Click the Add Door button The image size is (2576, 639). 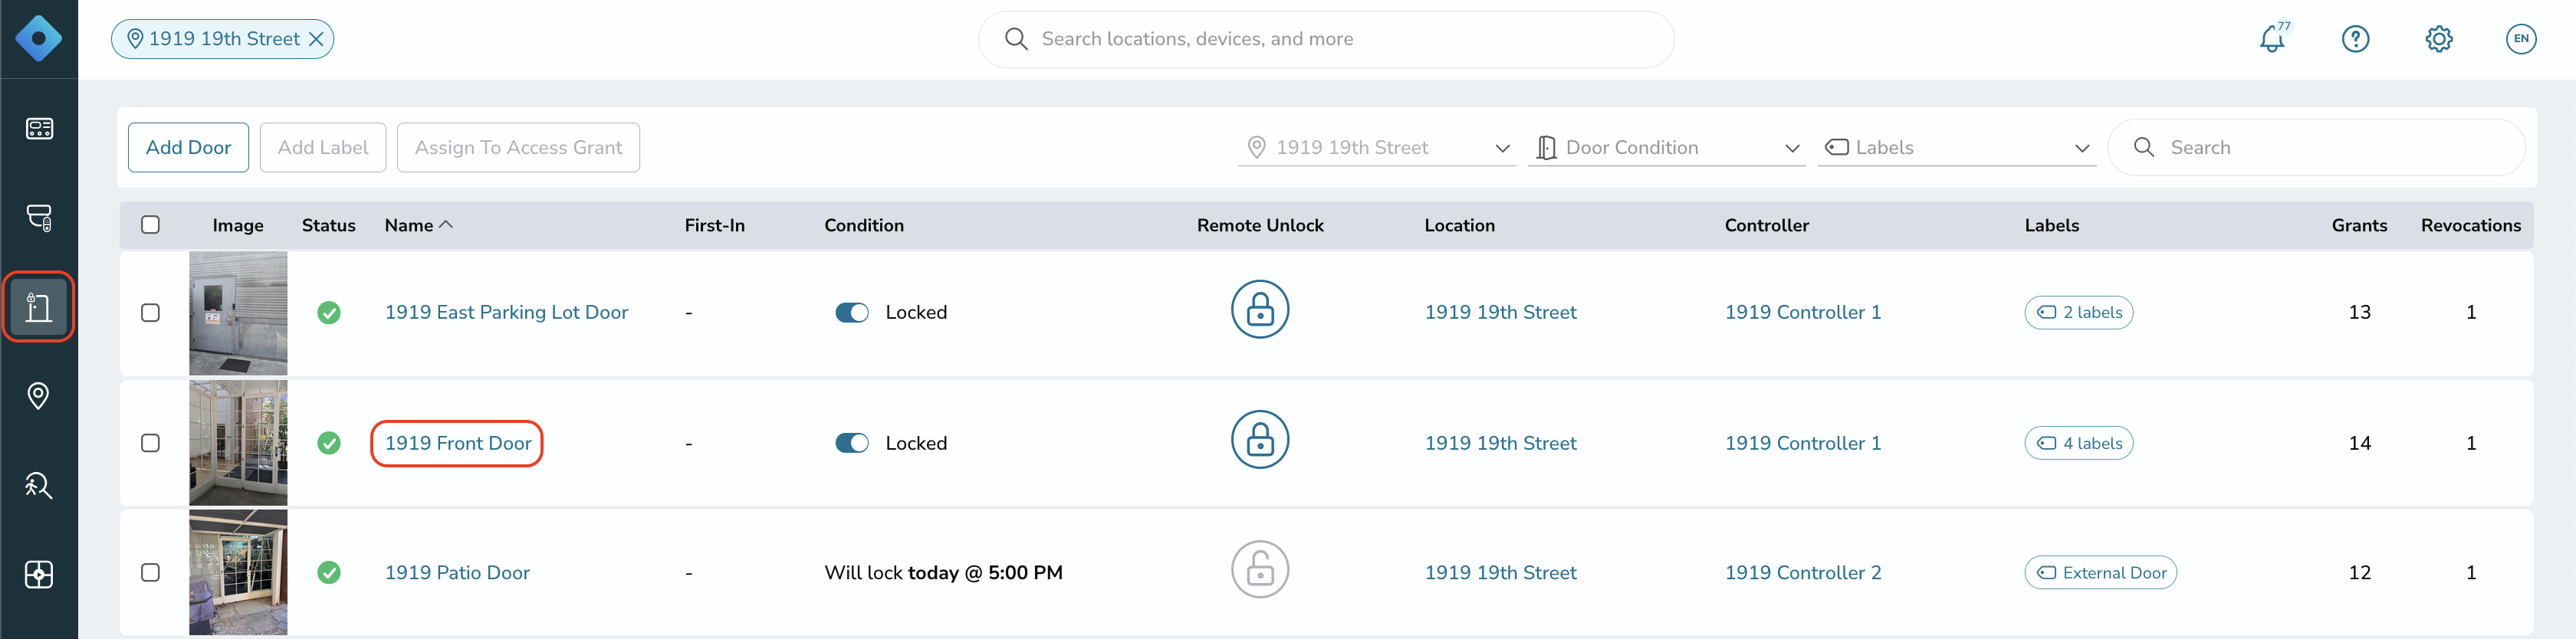click(x=188, y=148)
